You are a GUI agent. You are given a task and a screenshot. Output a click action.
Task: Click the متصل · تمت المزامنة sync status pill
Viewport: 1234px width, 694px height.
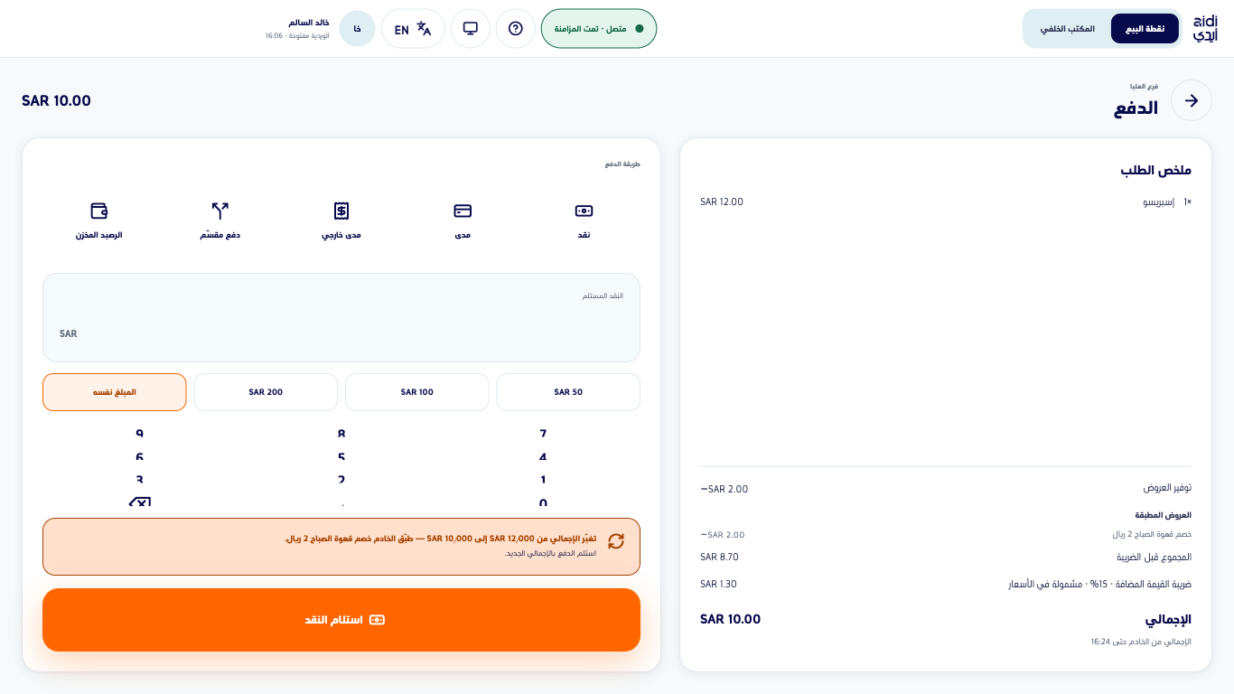pos(599,29)
